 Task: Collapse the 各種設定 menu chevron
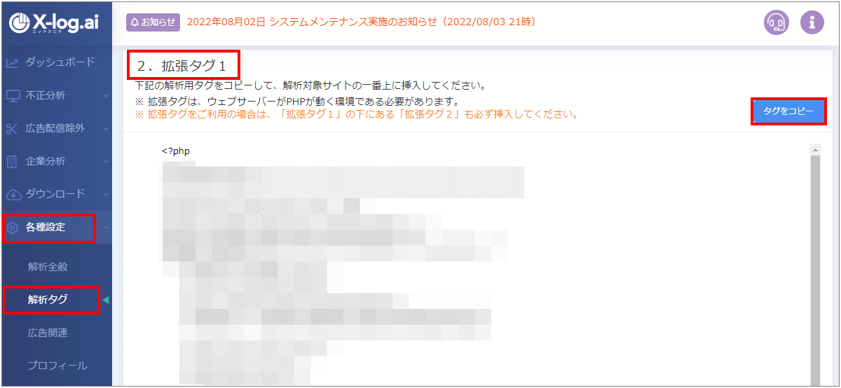106,227
